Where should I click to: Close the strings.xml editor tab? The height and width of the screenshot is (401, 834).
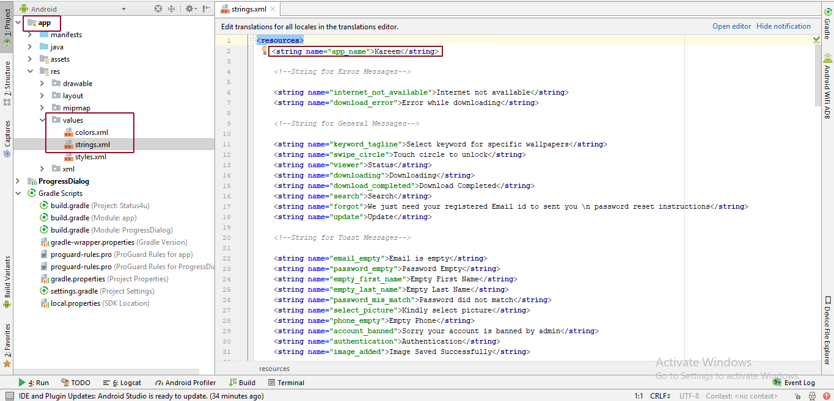click(273, 9)
